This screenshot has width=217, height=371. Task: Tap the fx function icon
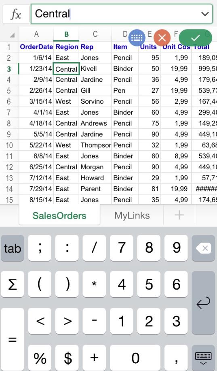(x=16, y=14)
